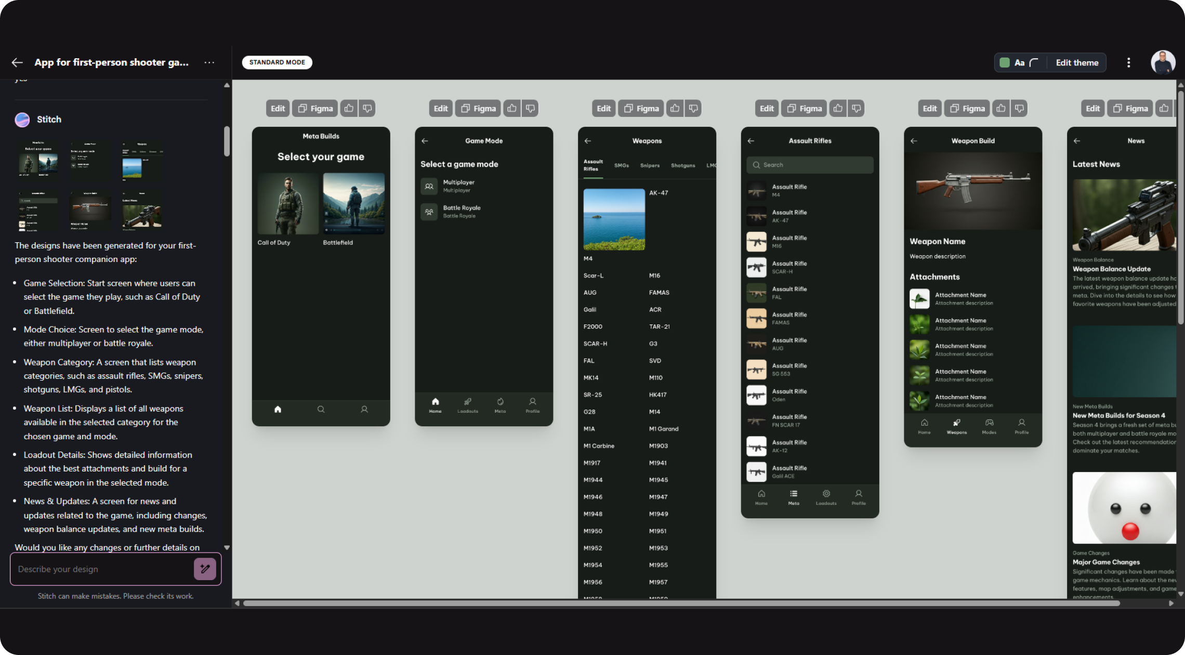The width and height of the screenshot is (1185, 655).
Task: Click the green theme color swatch
Action: [x=1005, y=62]
